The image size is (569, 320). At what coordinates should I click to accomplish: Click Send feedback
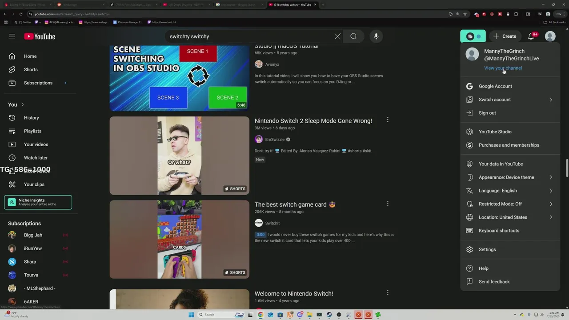coord(510,282)
